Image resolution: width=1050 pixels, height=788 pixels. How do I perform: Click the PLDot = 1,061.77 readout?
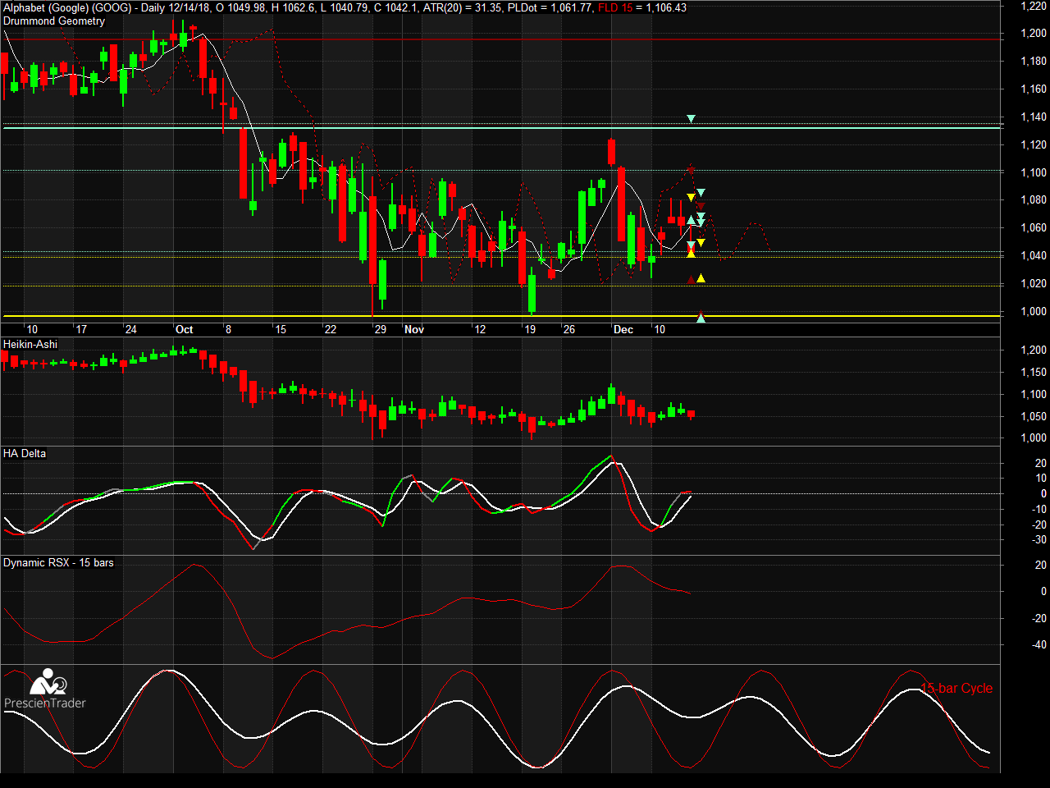point(550,7)
